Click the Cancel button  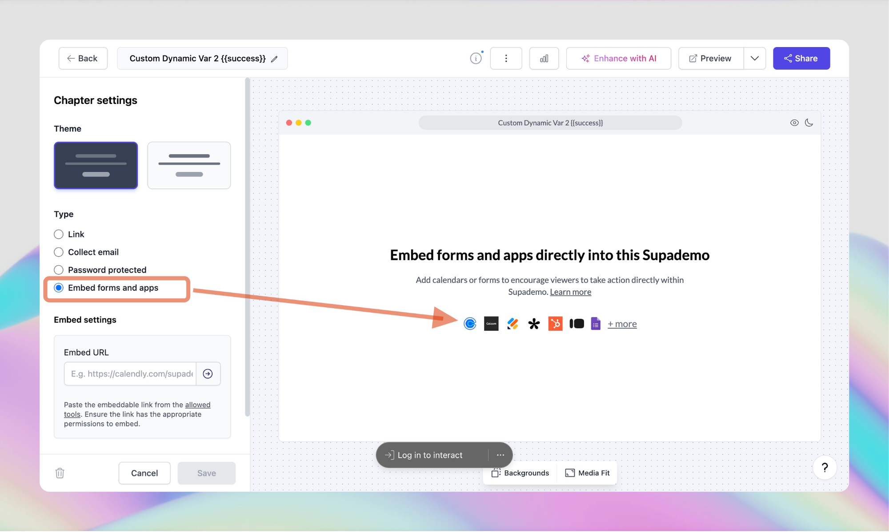click(x=144, y=473)
